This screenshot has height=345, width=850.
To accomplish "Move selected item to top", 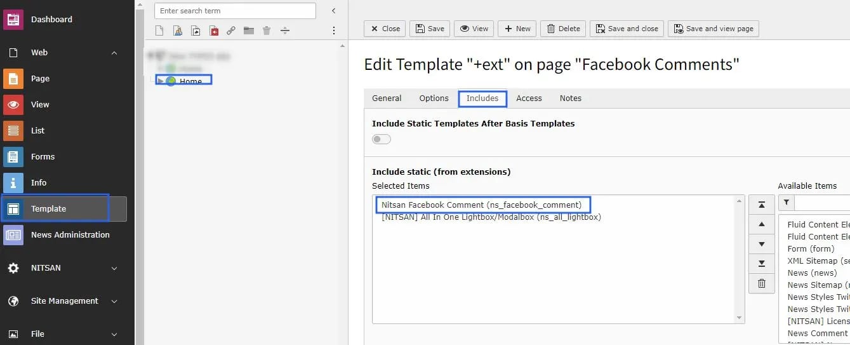I will click(762, 205).
